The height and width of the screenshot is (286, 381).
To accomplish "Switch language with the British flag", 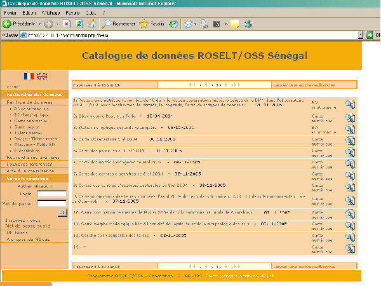I will [42, 76].
